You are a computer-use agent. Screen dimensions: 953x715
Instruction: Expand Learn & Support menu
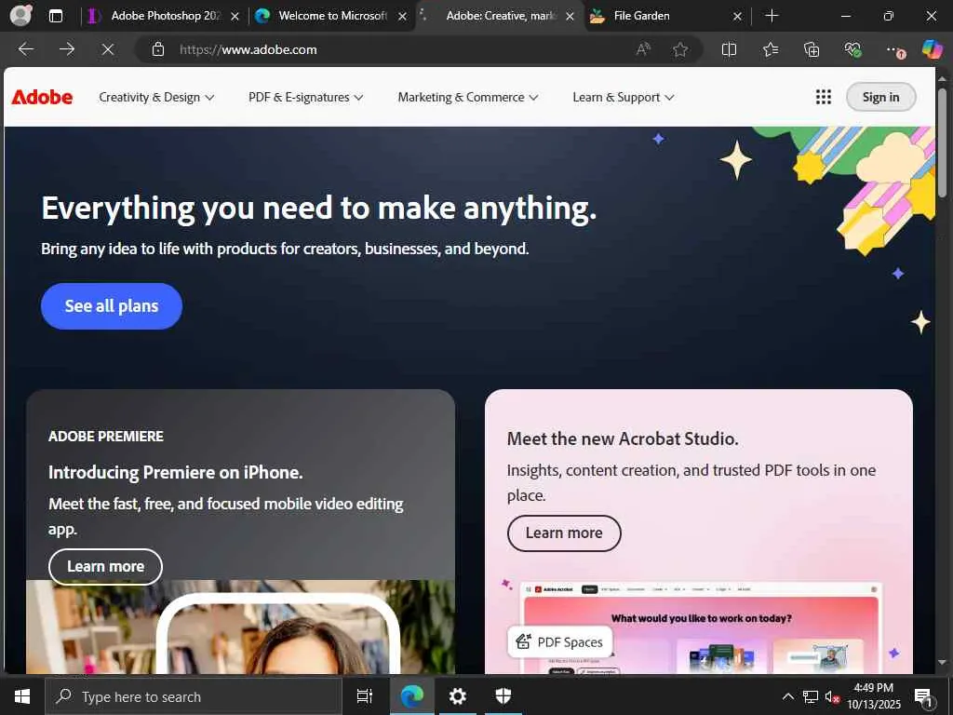tap(623, 97)
